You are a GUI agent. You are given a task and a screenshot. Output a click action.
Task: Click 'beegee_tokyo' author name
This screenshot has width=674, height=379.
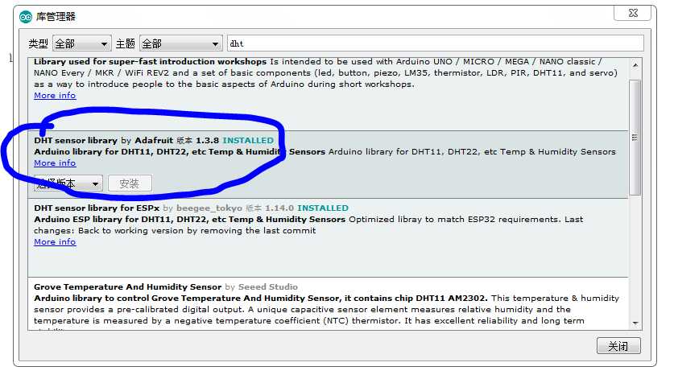pyautogui.click(x=209, y=208)
